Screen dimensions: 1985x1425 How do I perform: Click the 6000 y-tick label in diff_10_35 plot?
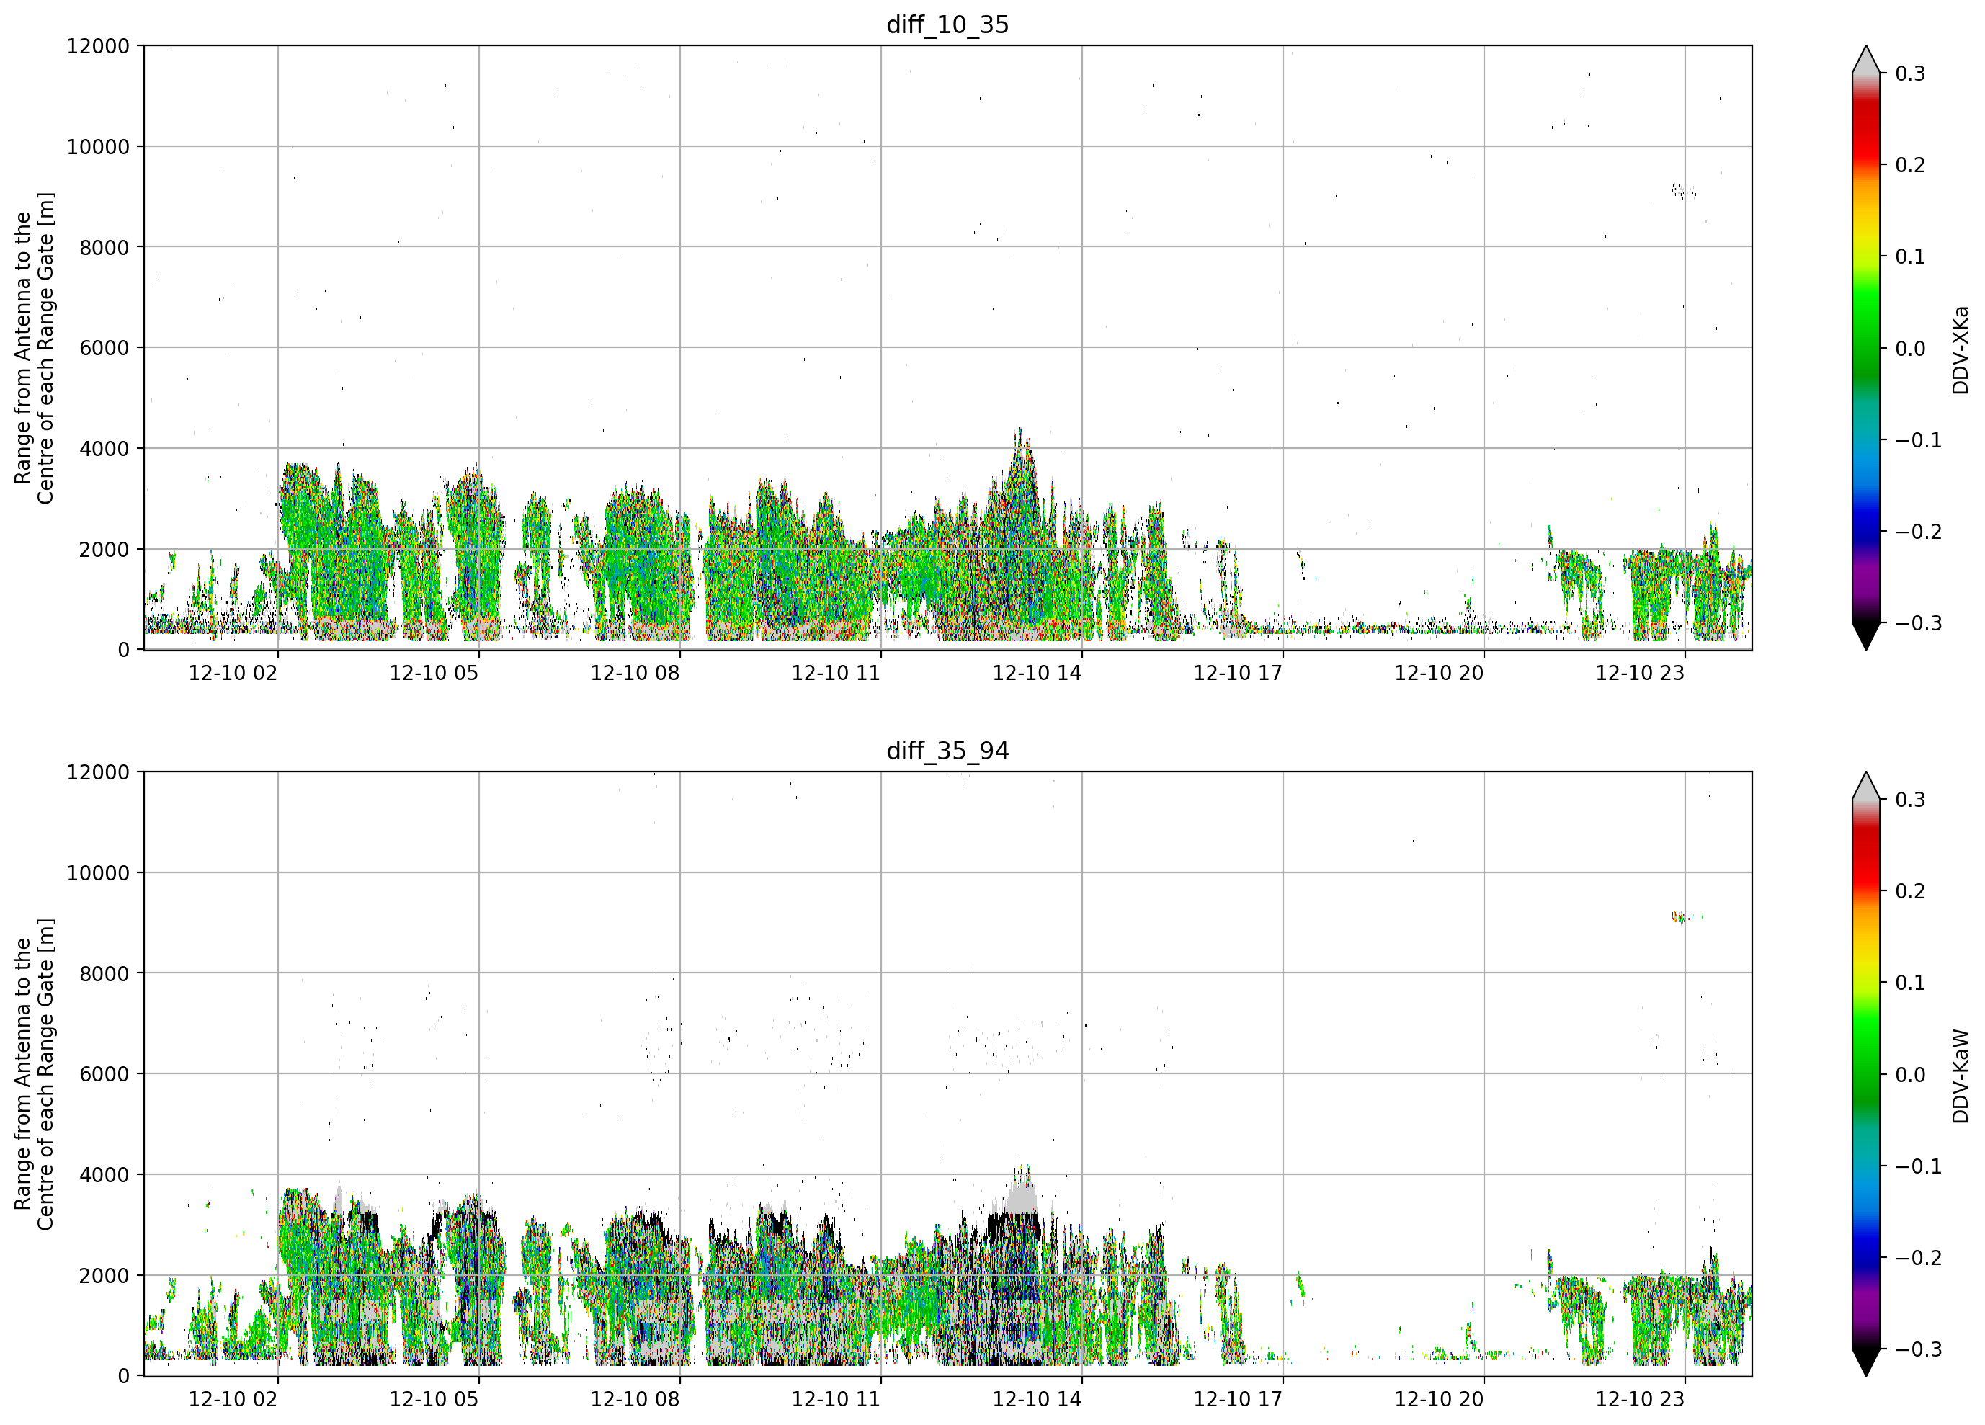(104, 347)
